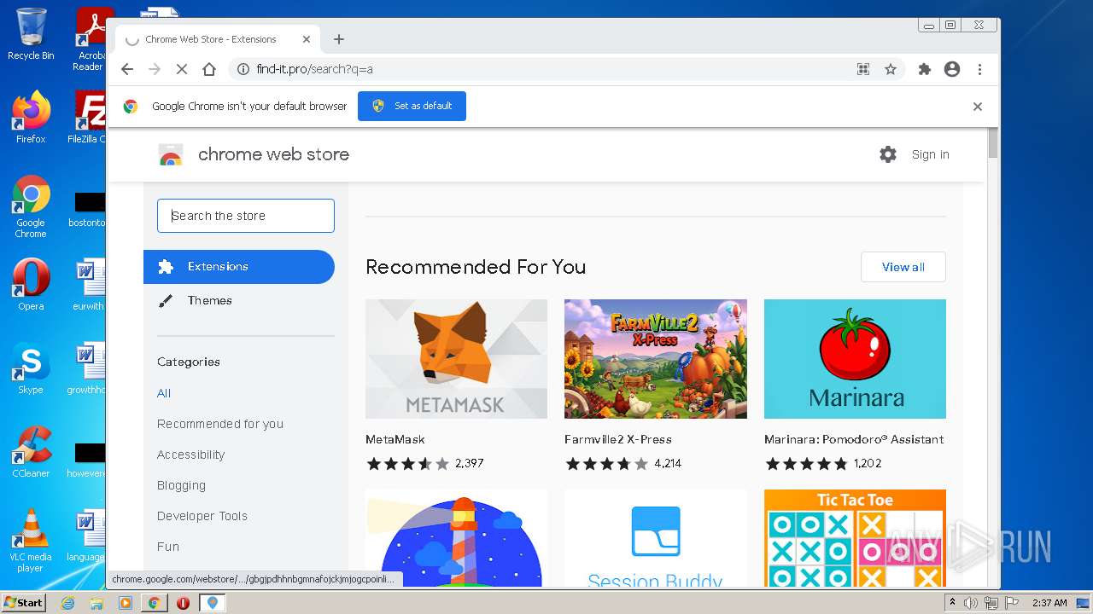Click View all for Recommended For You
Screen dimensions: 1093x614
pyautogui.click(x=903, y=267)
